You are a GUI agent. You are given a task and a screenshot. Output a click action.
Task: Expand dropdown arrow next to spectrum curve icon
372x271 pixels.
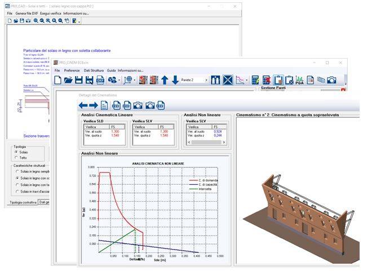246,81
